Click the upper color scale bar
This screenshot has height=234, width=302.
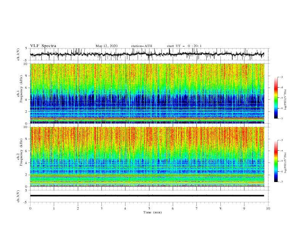(276, 98)
